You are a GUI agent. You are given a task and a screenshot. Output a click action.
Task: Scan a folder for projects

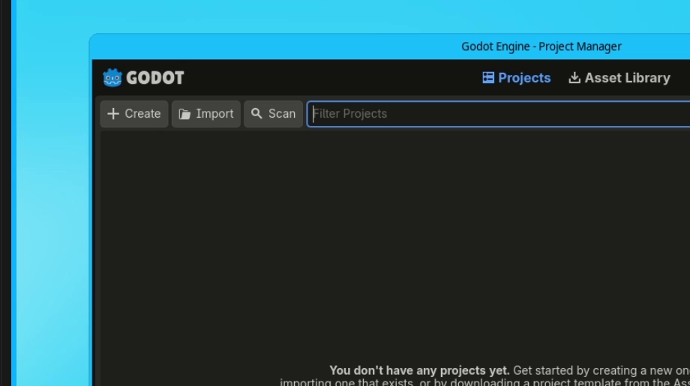(x=273, y=114)
